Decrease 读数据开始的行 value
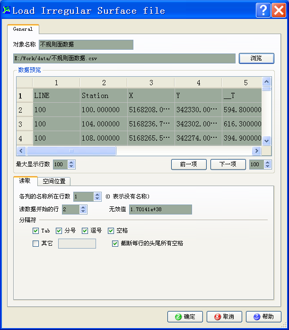The width and height of the screenshot is (289, 330). click(83, 212)
